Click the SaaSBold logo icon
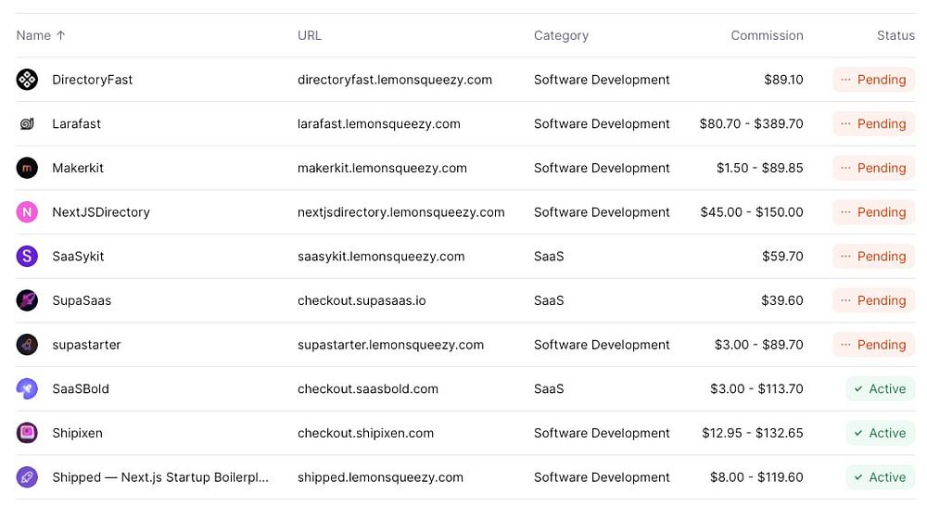Screen dimensions: 927x507 [27, 388]
